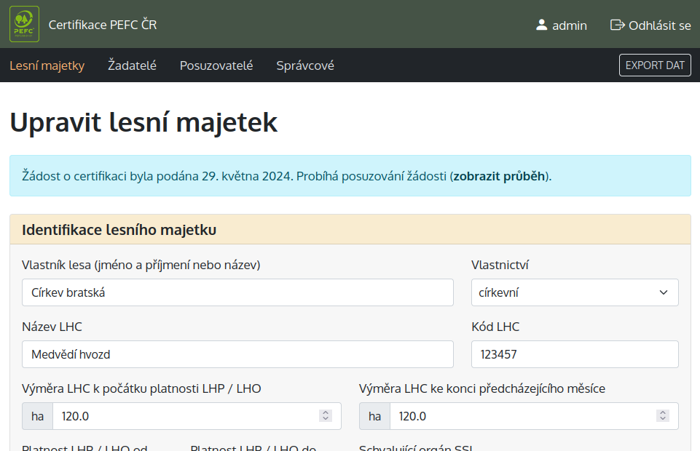This screenshot has width=700, height=451.
Task: Click the Výměra LHC k počátku platnosti field
Action: (186, 416)
